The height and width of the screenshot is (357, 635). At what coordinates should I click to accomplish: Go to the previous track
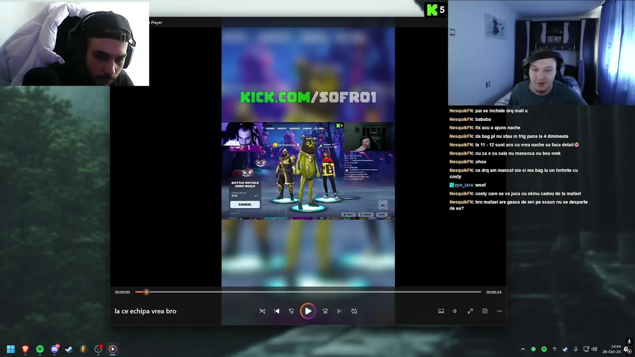click(277, 311)
